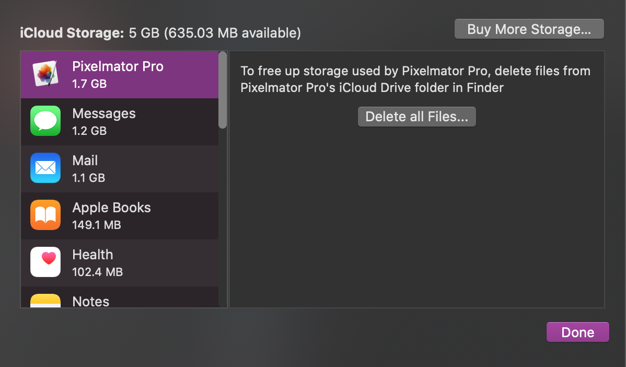Click the app list scrollbar thumb

(x=223, y=89)
